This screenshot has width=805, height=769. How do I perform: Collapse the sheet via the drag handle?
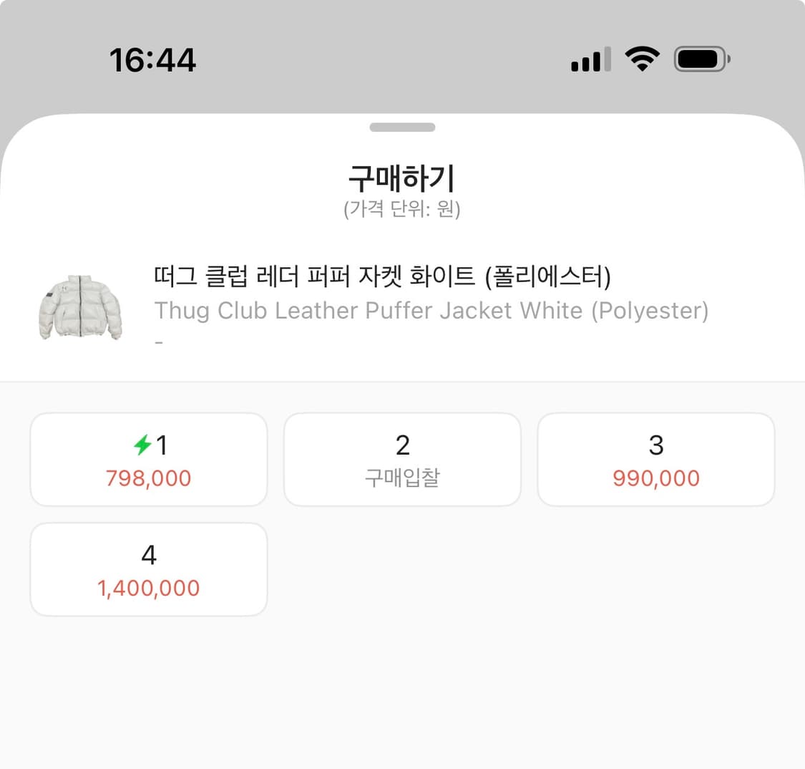point(402,127)
